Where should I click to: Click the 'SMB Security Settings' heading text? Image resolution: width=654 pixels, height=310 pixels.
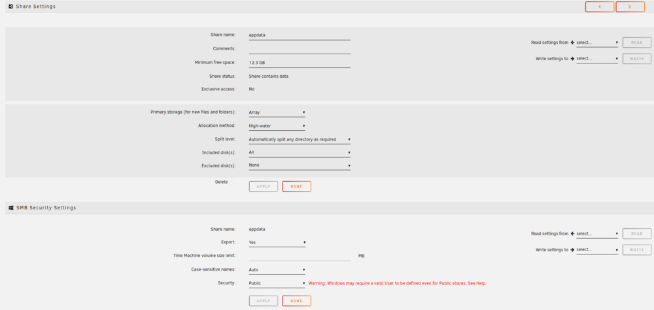(46, 207)
